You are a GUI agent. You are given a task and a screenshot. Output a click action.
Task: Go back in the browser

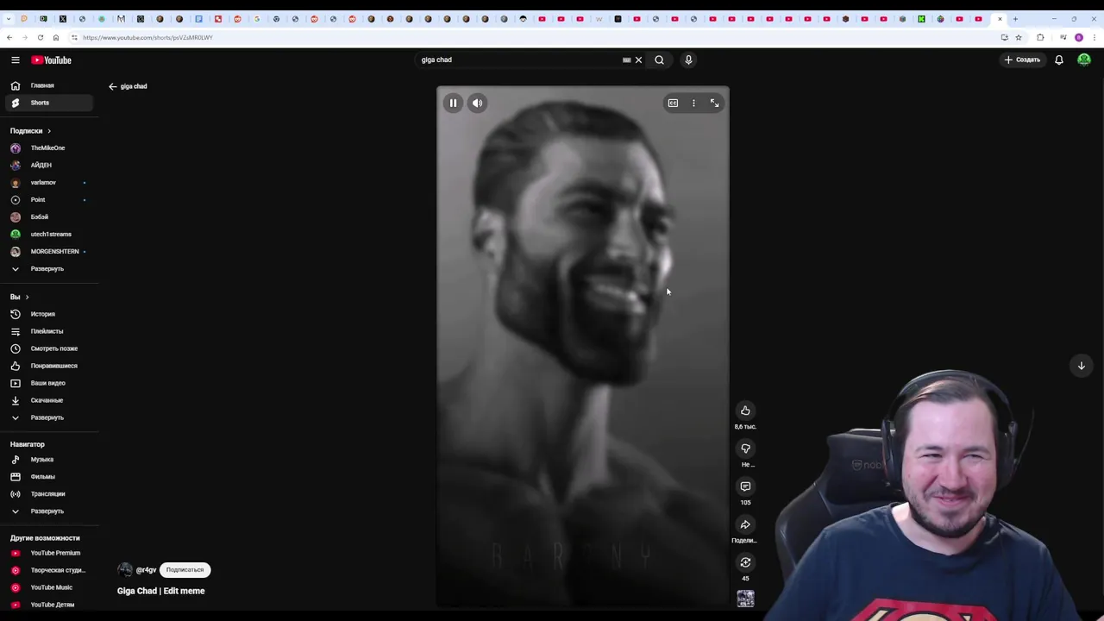coord(9,37)
